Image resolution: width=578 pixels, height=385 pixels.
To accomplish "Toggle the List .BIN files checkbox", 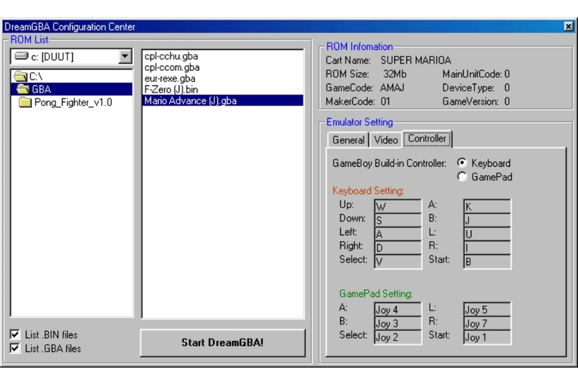I will 14,334.
